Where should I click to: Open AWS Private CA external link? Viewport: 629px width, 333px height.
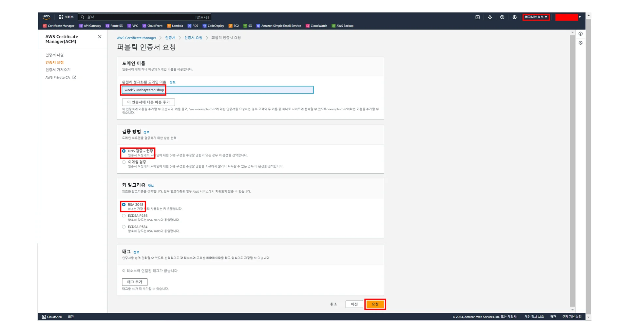(x=61, y=77)
